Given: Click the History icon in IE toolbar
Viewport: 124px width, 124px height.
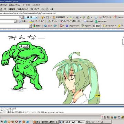Looking at the screenshot, I should [x=42, y=9].
